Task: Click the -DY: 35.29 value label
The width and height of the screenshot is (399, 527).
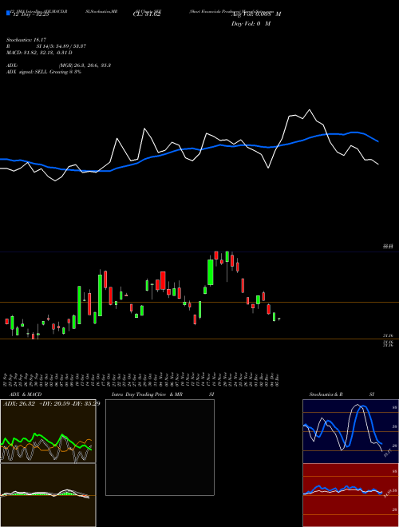Action: pos(84,404)
